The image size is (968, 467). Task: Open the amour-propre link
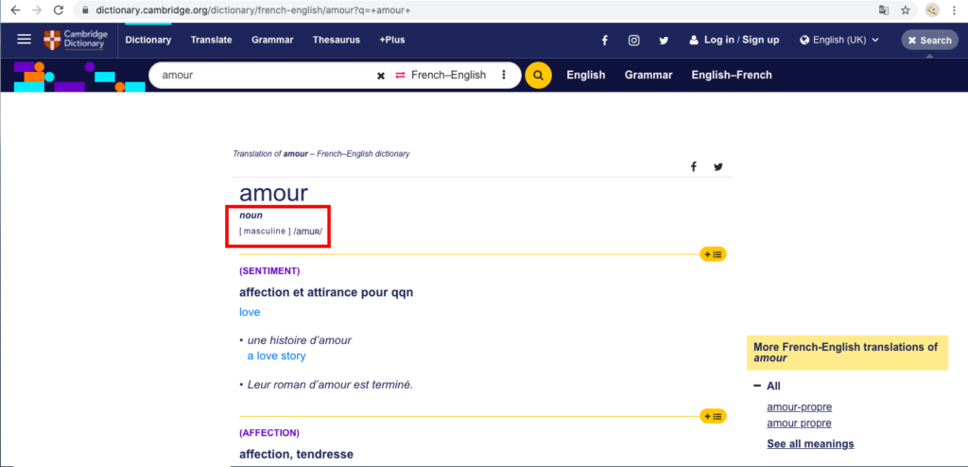point(800,407)
